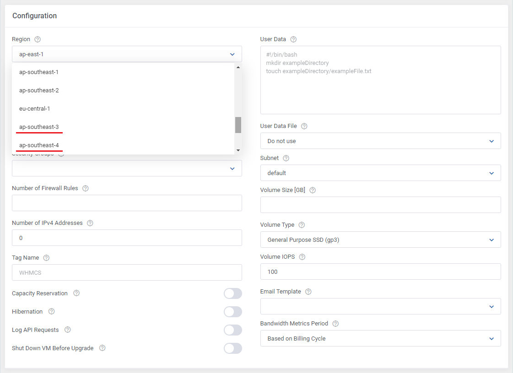The width and height of the screenshot is (513, 373).
Task: Click the Number of IPv4 Addresses field
Action: [x=127, y=238]
